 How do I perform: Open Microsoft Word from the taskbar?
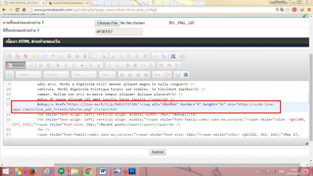click(103, 172)
